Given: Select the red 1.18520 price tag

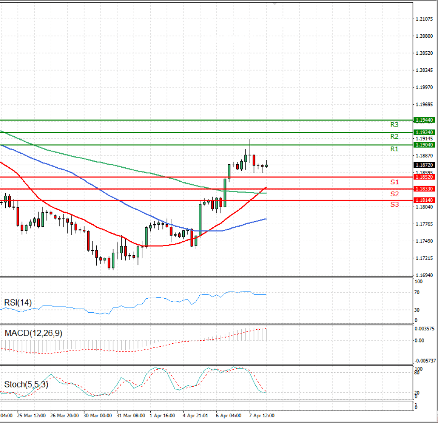Looking at the screenshot, I should click(424, 177).
